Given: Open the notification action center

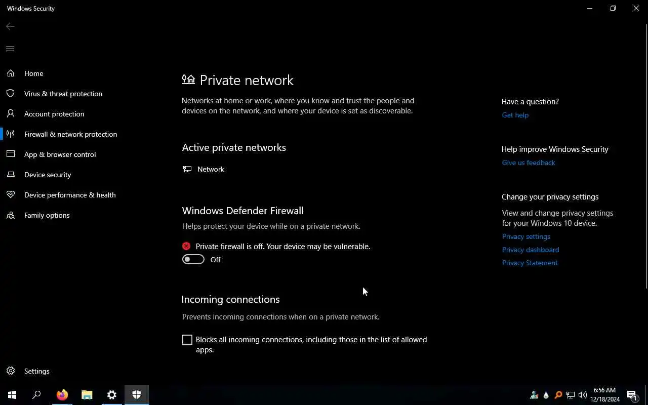Looking at the screenshot, I should coord(632,395).
